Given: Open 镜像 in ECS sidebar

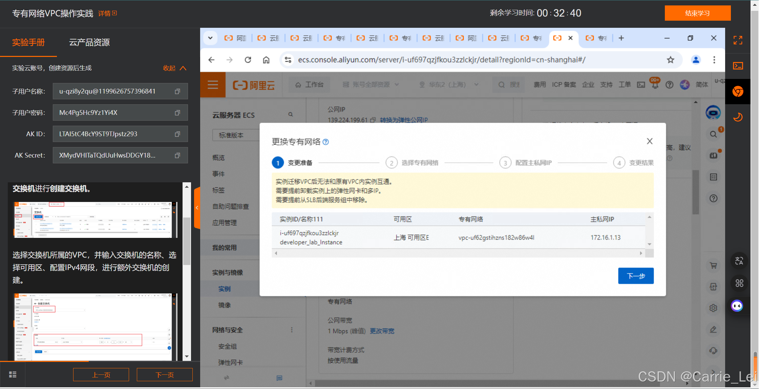Looking at the screenshot, I should [225, 305].
